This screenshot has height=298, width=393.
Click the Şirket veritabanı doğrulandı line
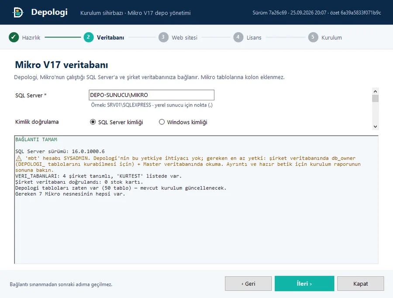click(79, 182)
